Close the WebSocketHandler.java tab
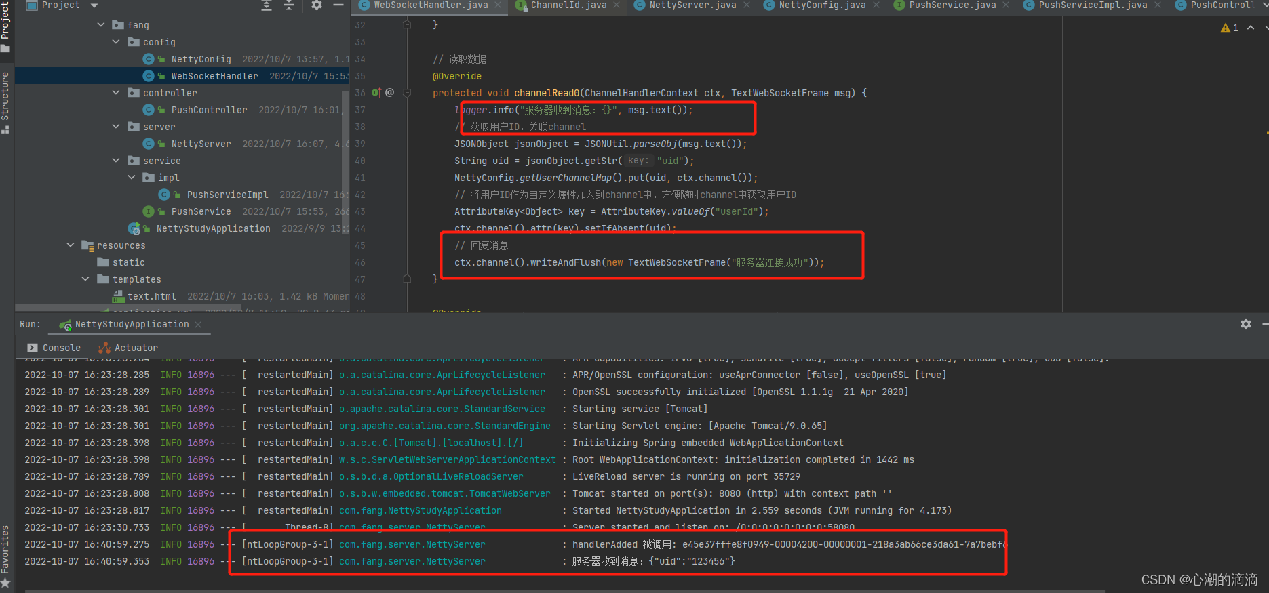Screen dimensions: 1269x593 tap(498, 5)
